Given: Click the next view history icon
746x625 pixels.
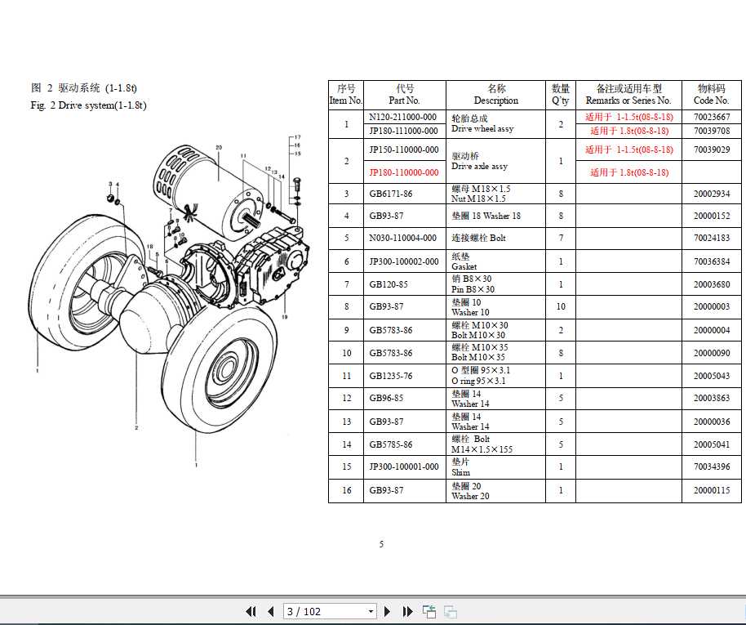Looking at the screenshot, I should [x=449, y=611].
